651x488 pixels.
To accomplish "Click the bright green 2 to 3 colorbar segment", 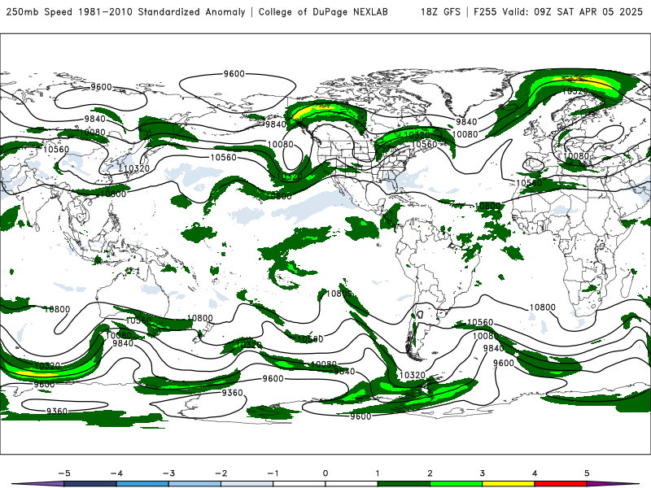I will 456,484.
